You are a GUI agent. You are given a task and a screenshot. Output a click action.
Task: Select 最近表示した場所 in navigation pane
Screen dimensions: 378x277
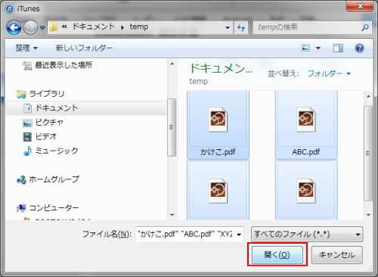(57, 65)
